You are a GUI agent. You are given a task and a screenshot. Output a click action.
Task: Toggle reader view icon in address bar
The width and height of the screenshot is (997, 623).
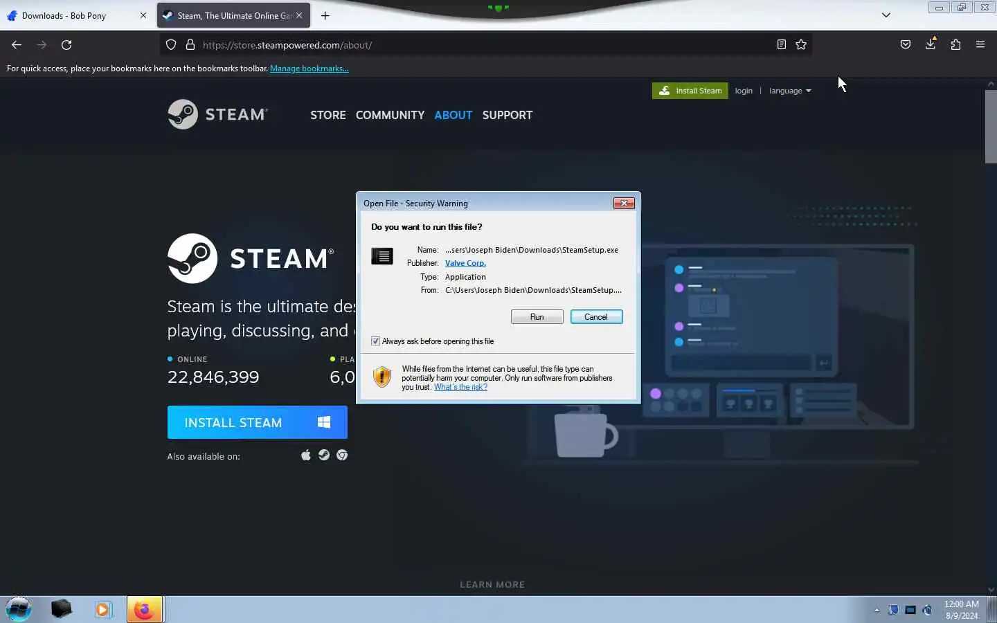[781, 45]
